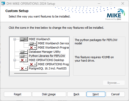Collapse the MIKE OPERATIONS Desktop tree node
The width and height of the screenshot is (129, 101).
(15, 60)
